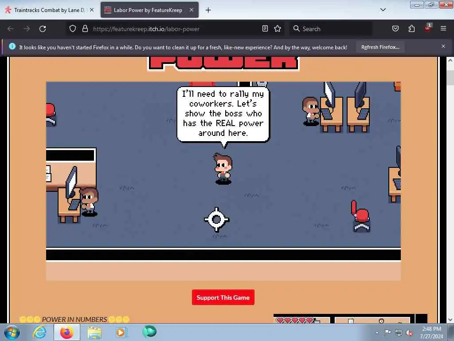Click the Firefox taskbar icon
Screen dimensions: 454x341
[x=67, y=332]
